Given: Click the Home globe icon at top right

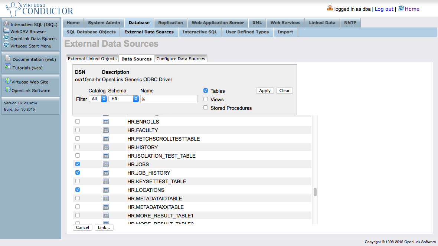Looking at the screenshot, I should (x=401, y=8).
